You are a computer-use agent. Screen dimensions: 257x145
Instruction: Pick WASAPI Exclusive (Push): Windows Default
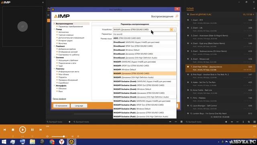coord(145,109)
